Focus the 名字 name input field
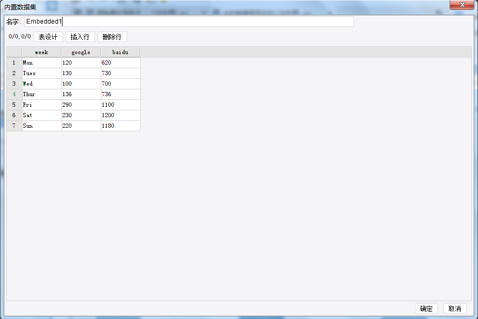This screenshot has height=319, width=478. tap(189, 22)
